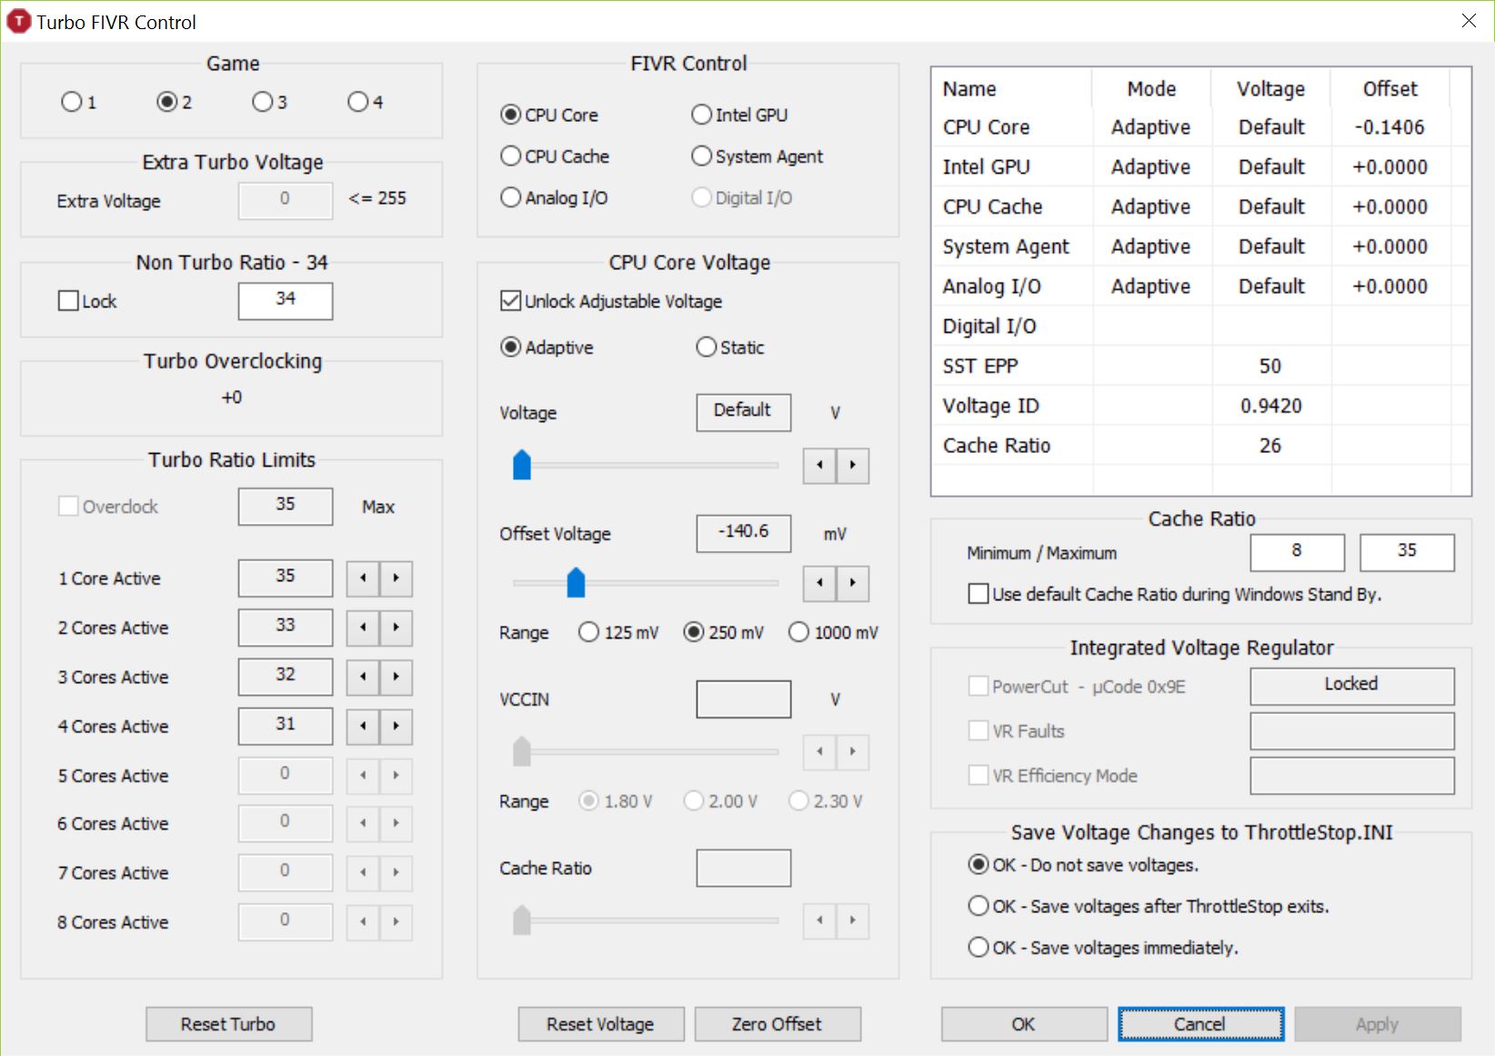Image resolution: width=1495 pixels, height=1056 pixels.
Task: Click right arrow beside Voltage slider
Action: (852, 466)
